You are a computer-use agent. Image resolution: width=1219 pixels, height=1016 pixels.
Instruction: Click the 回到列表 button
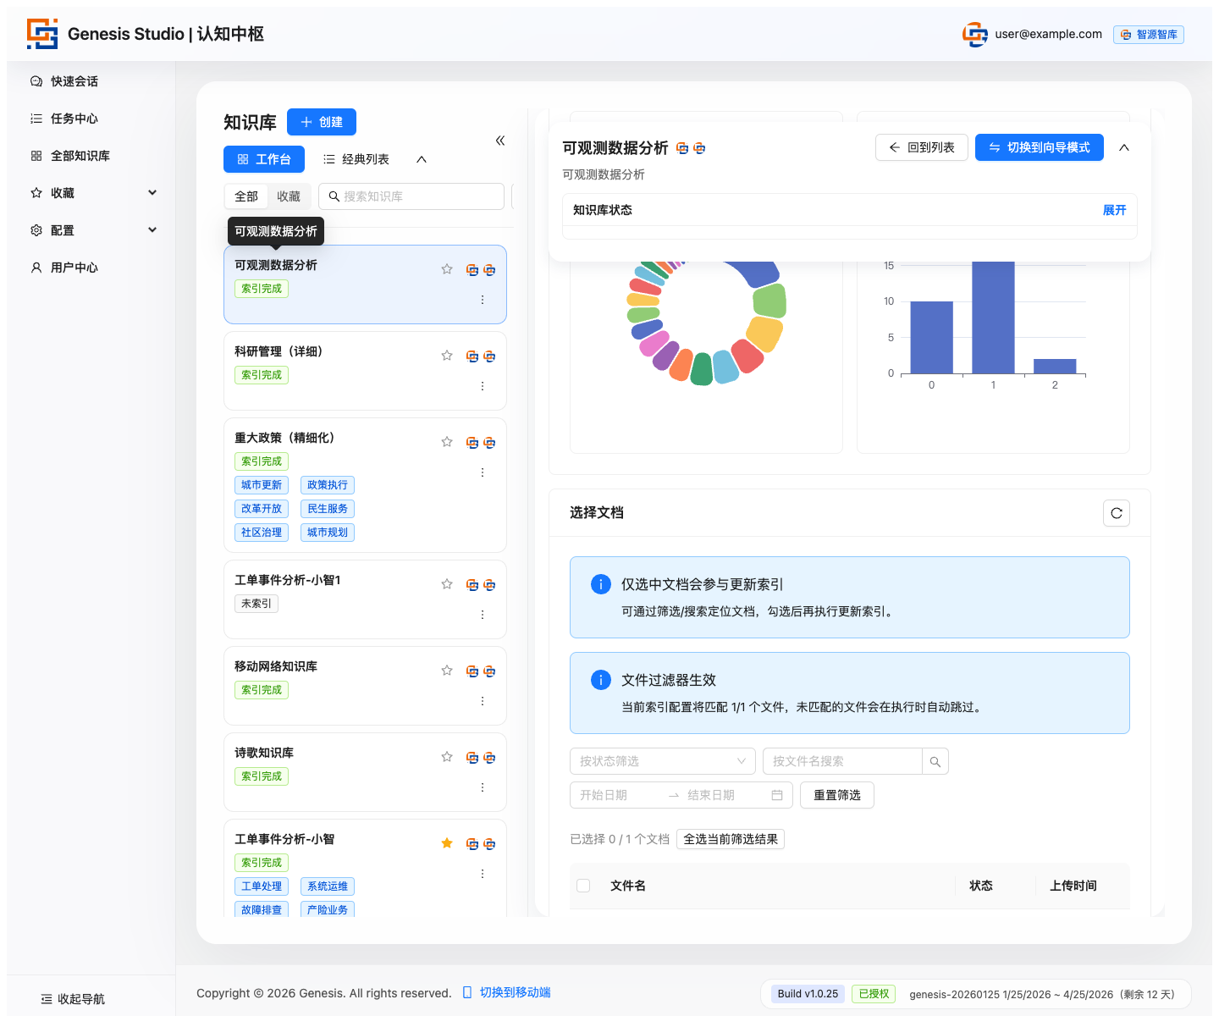coord(921,147)
